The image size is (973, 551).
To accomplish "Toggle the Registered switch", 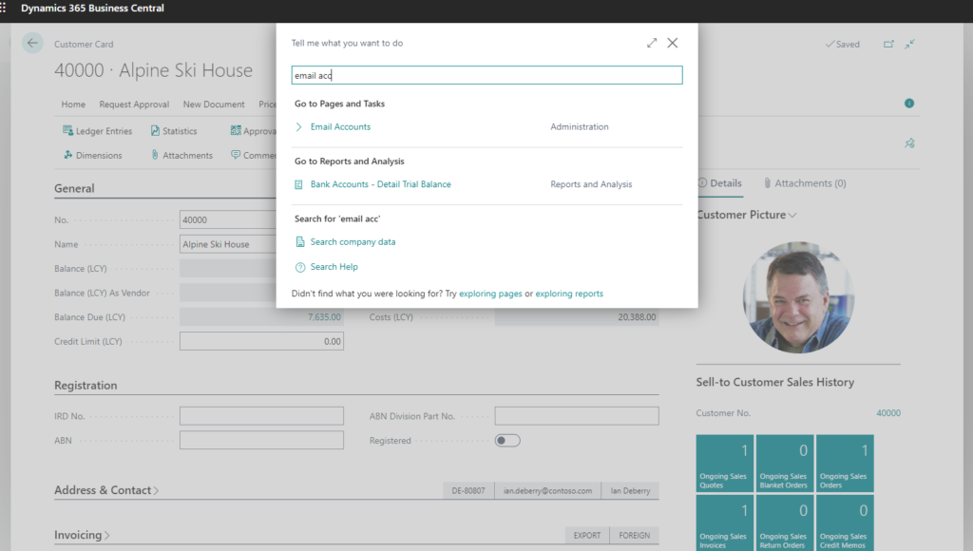I will (507, 441).
